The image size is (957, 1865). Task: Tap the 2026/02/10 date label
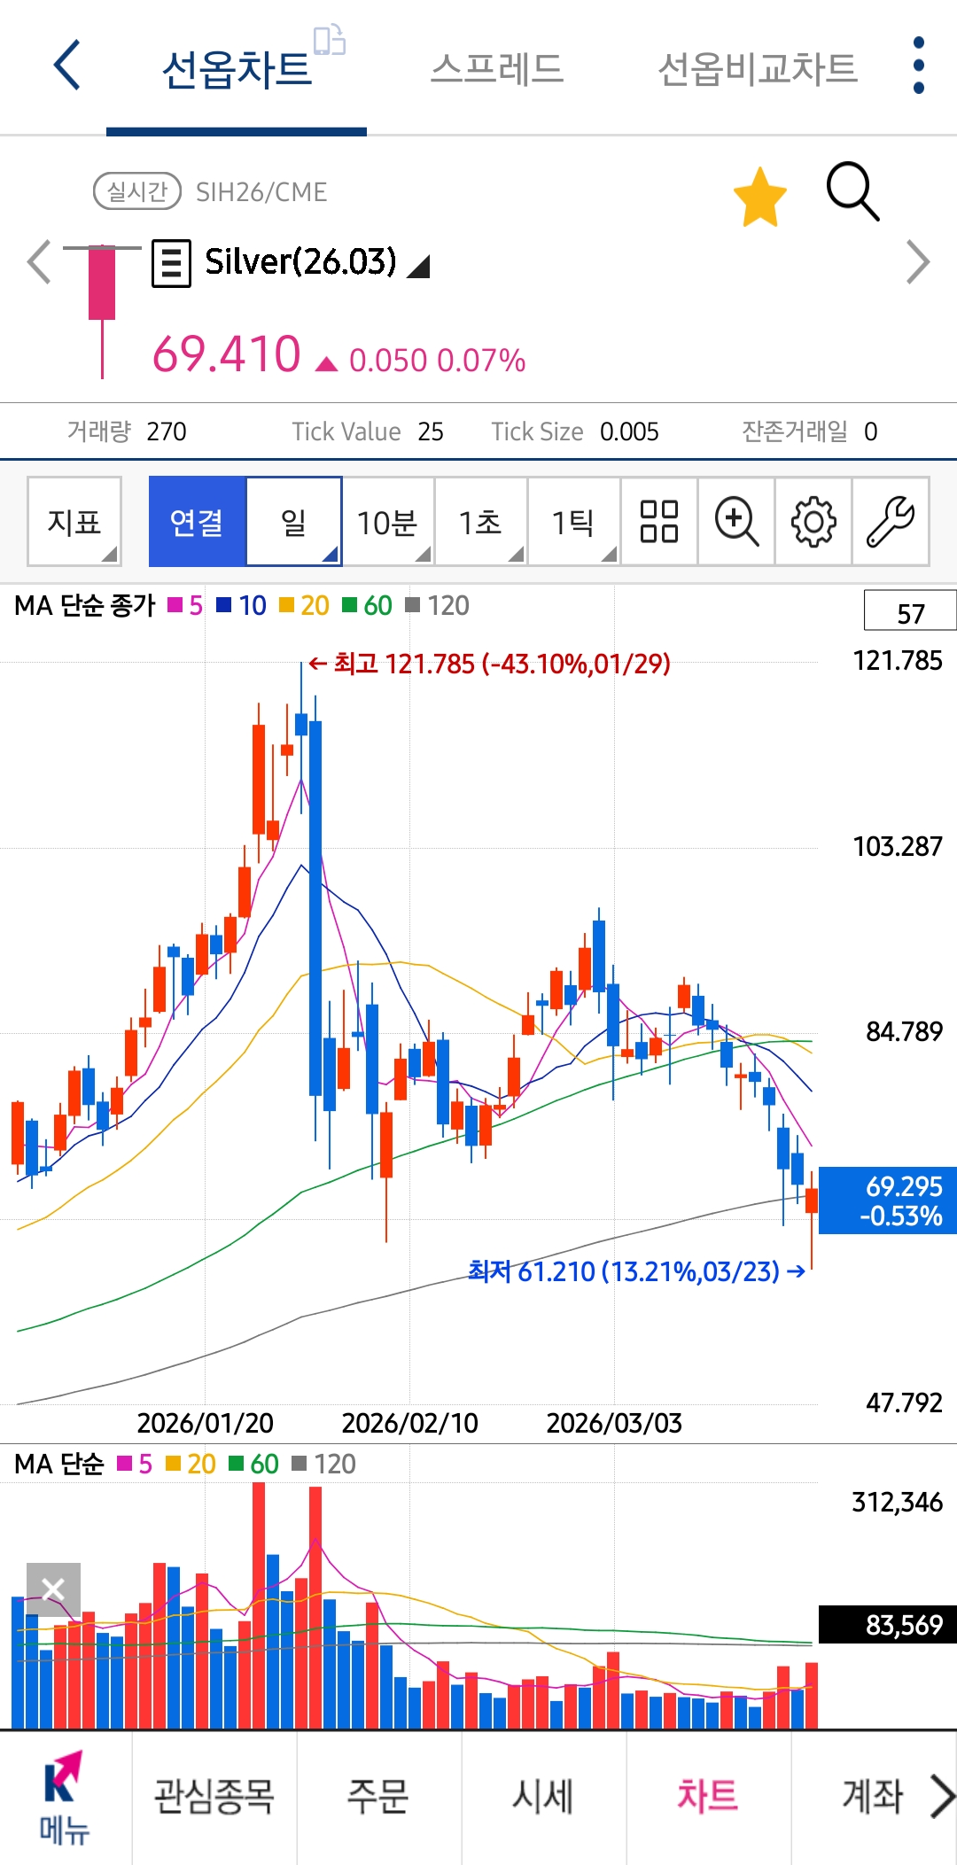coord(410,1423)
